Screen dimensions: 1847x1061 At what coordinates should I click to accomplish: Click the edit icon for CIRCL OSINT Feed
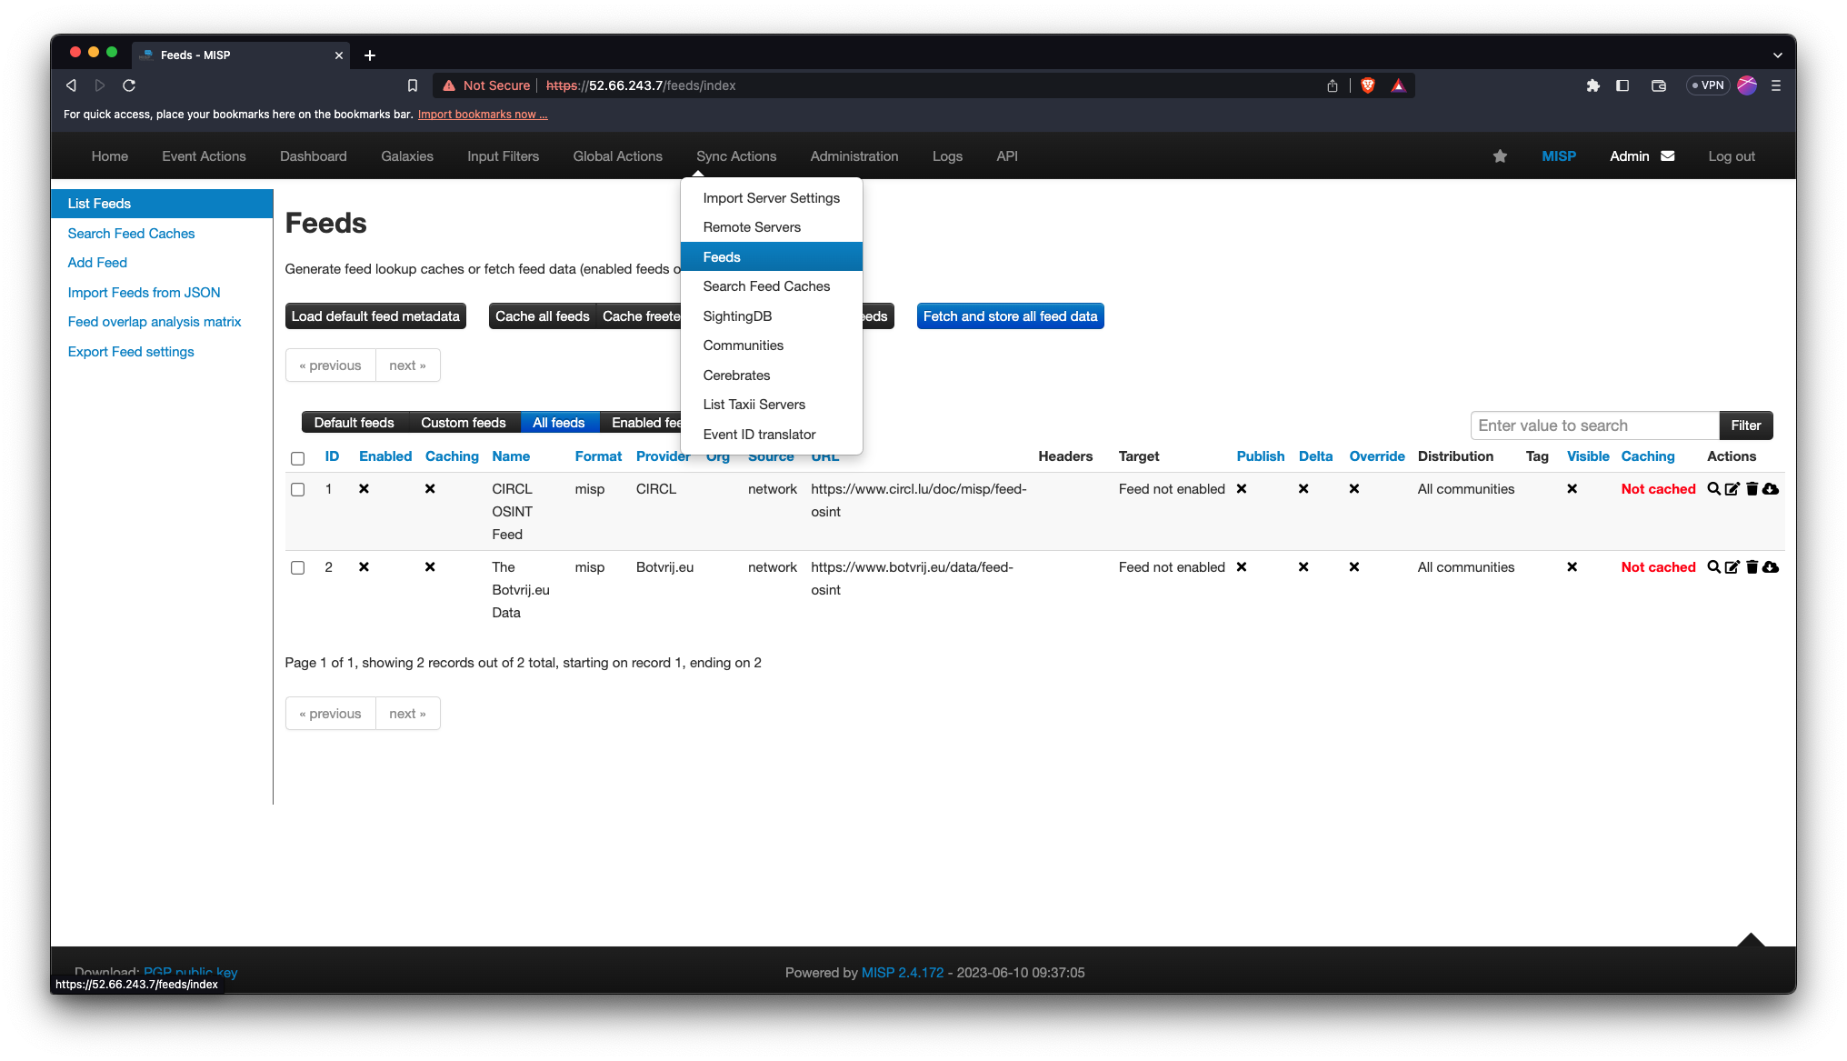[1732, 489]
